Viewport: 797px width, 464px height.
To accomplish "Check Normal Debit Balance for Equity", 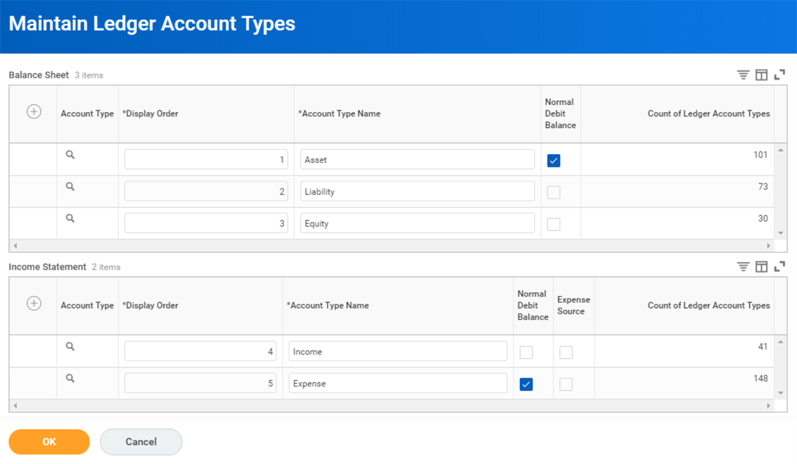I will coord(554,224).
